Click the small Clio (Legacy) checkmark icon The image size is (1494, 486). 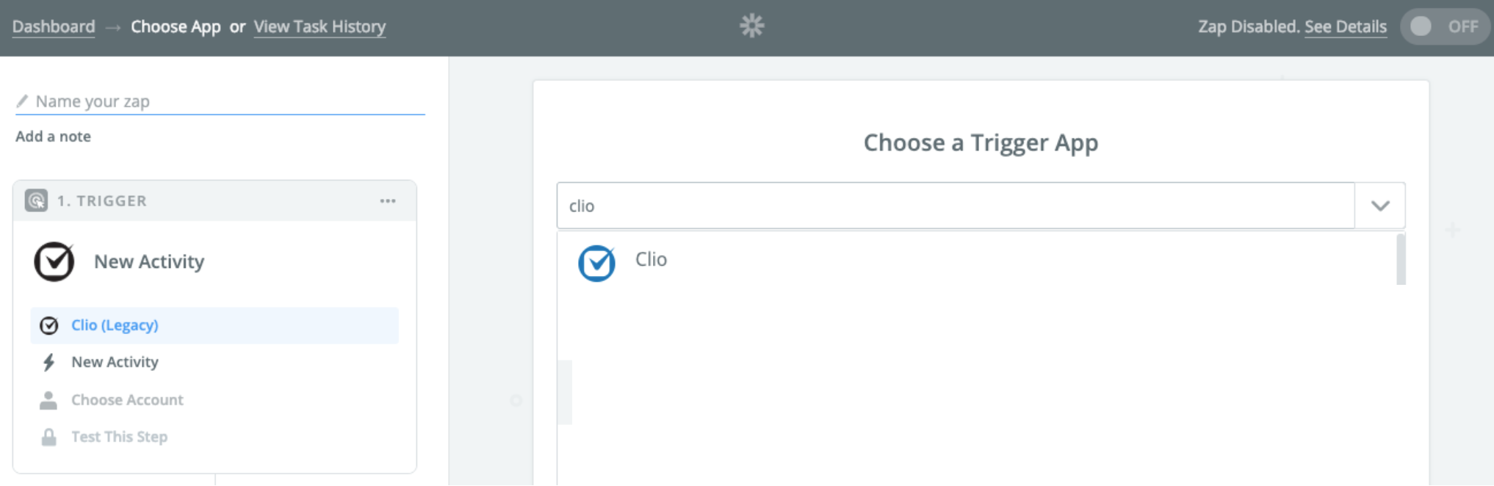48,325
